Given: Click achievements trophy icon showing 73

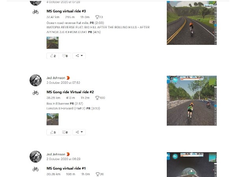Looking at the screenshot, I should [x=98, y=17].
